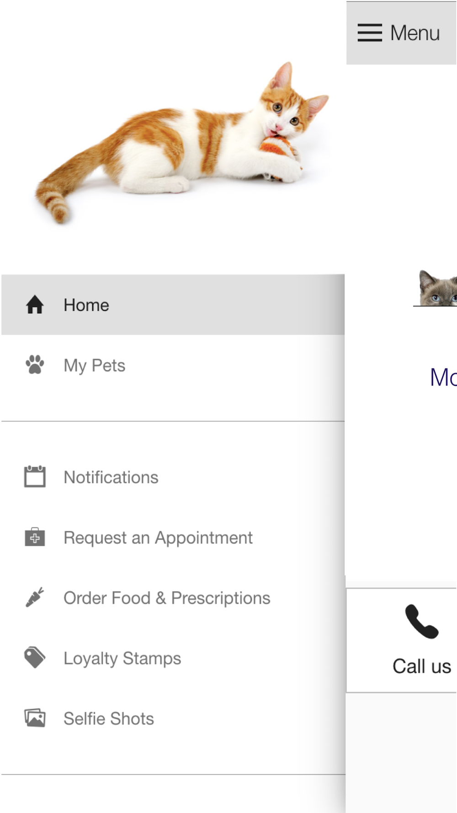Click the medical kit appointment icon
Screen dimensions: 457x813
point(35,537)
